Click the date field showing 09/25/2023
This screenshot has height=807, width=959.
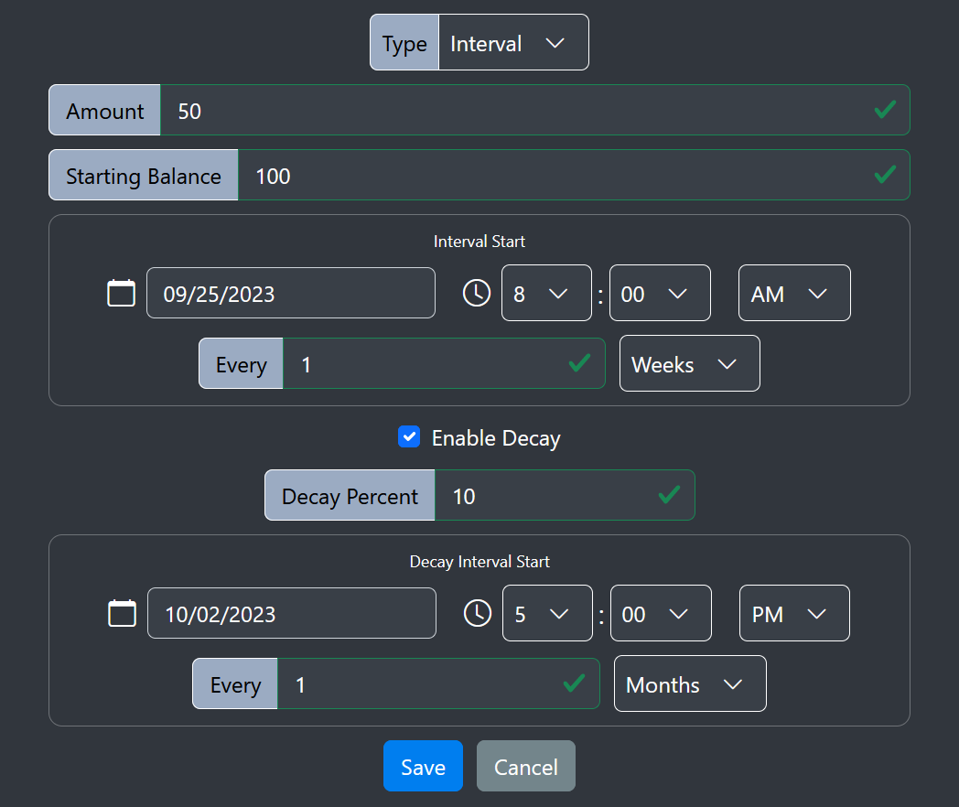(290, 293)
